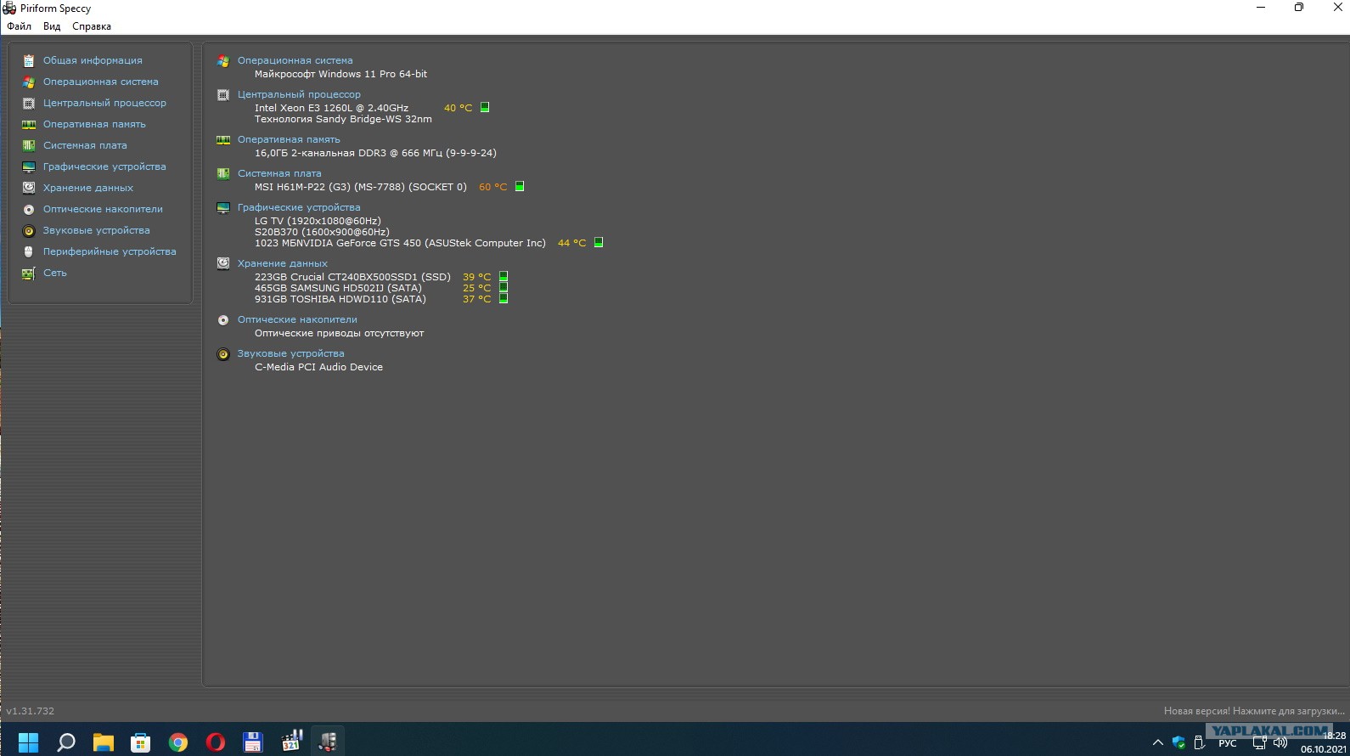Open the Файл menu
The width and height of the screenshot is (1350, 756).
[19, 26]
